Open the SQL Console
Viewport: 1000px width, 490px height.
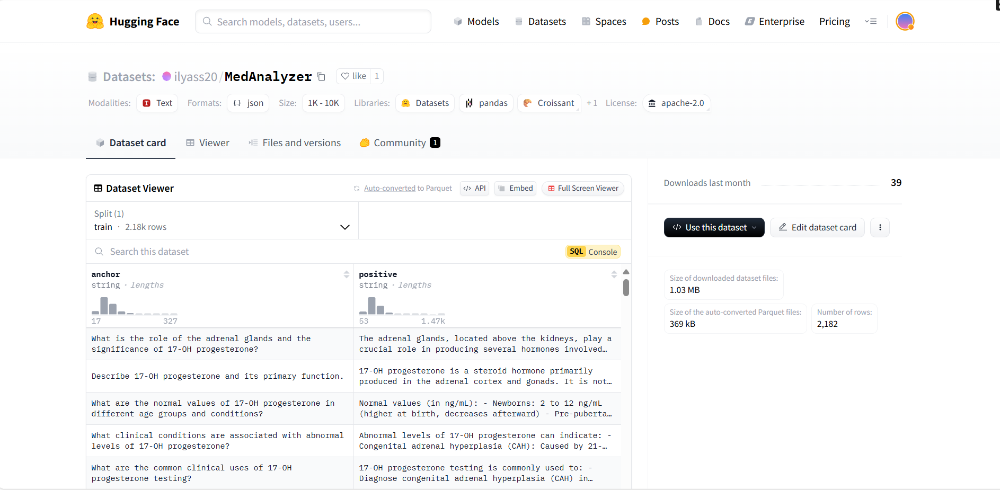593,252
